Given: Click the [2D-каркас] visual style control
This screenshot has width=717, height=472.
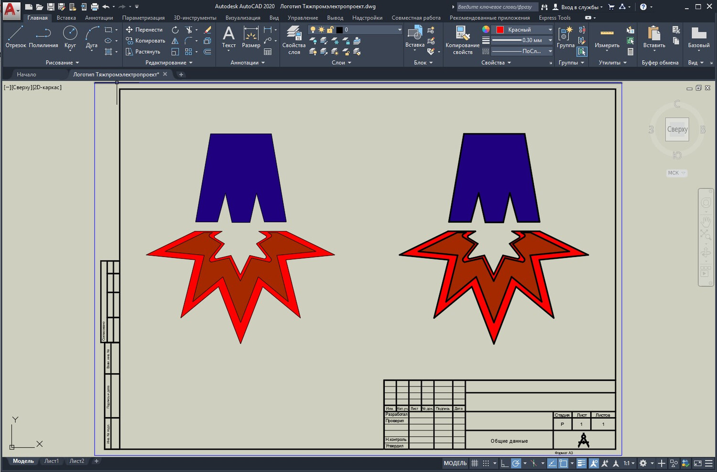Looking at the screenshot, I should pos(47,87).
